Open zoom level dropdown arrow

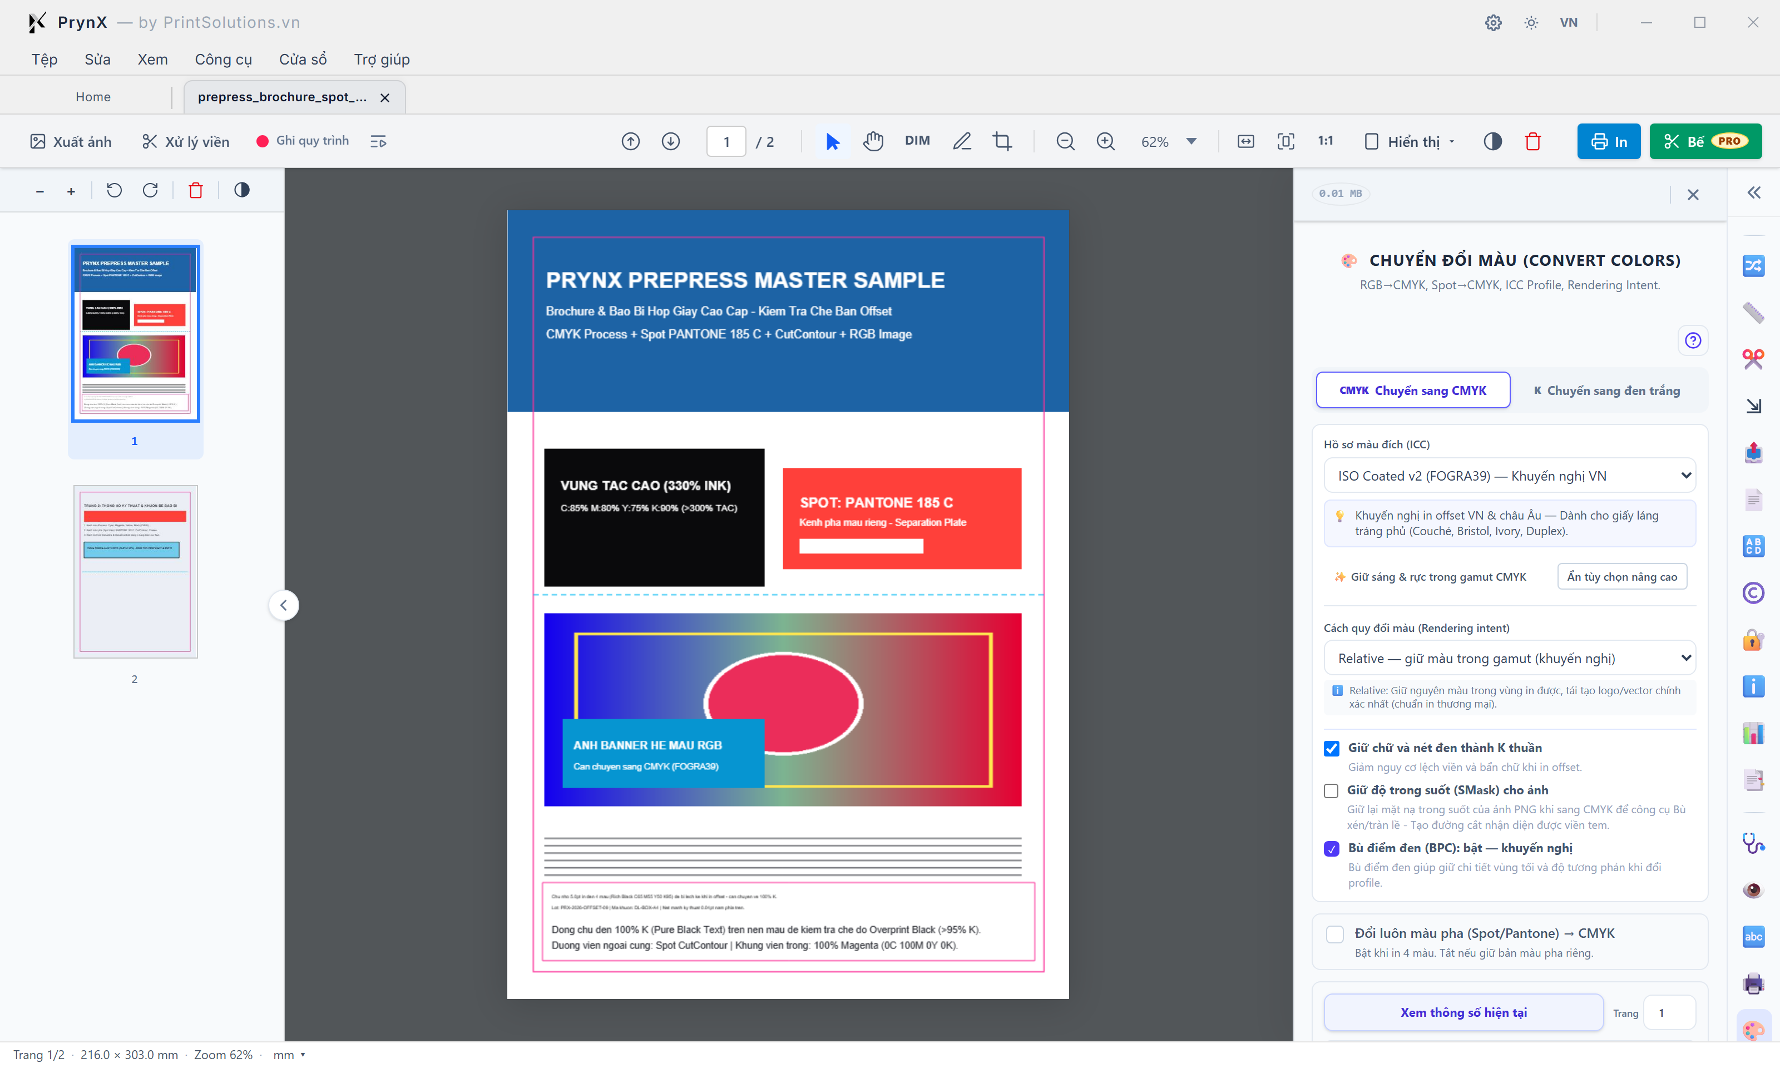(1191, 141)
